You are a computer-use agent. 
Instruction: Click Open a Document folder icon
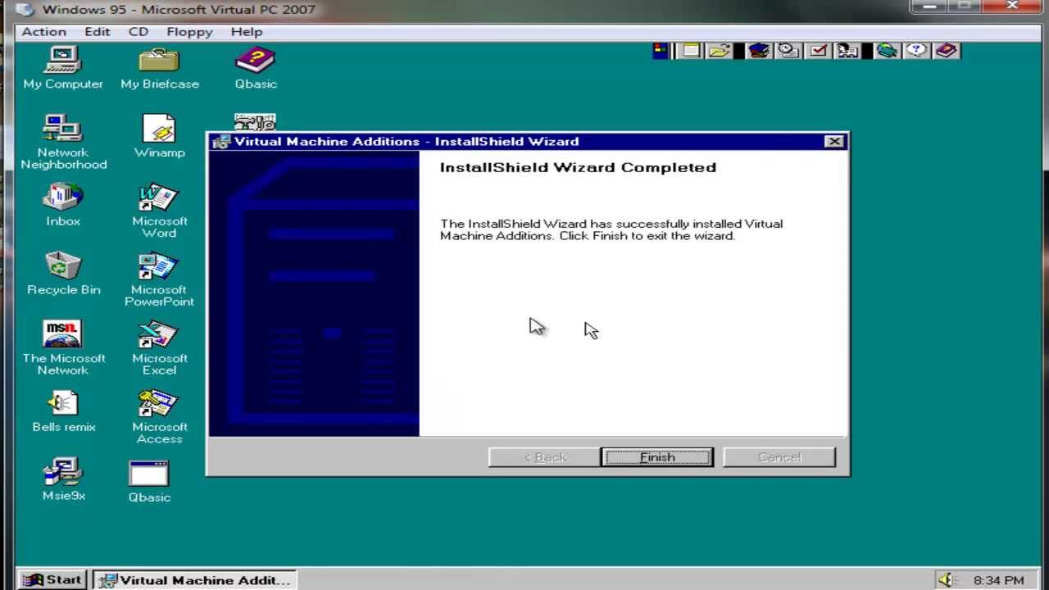tap(720, 51)
